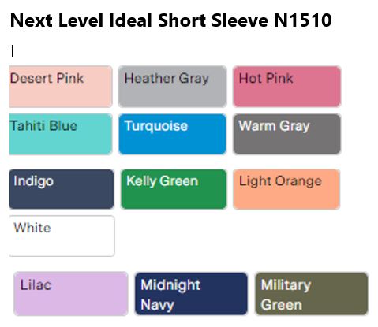Click the N1510 product code in title
Image resolution: width=378 pixels, height=327 pixels.
pos(303,20)
